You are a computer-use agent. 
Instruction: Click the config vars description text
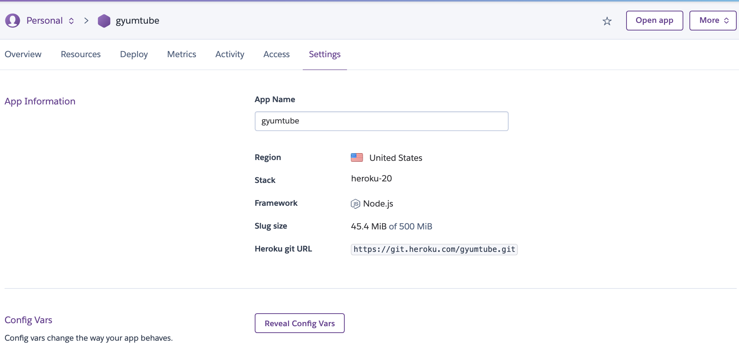coord(88,338)
